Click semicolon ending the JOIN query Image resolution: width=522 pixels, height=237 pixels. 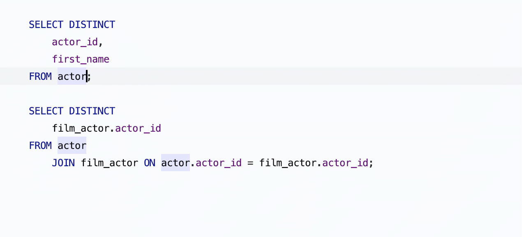tap(371, 163)
